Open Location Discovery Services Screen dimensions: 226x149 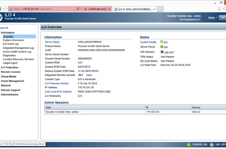[18, 59]
